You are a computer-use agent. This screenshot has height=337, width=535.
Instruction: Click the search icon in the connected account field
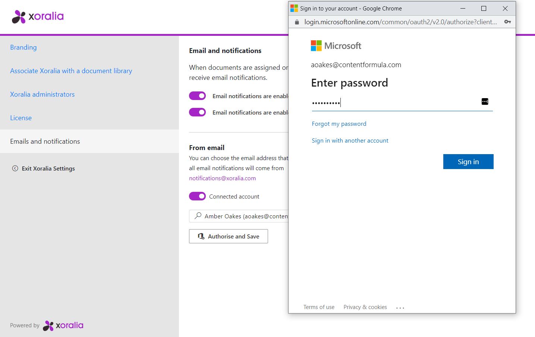(198, 216)
